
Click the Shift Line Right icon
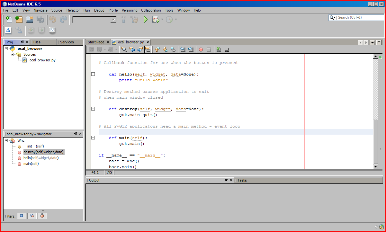coord(191,49)
